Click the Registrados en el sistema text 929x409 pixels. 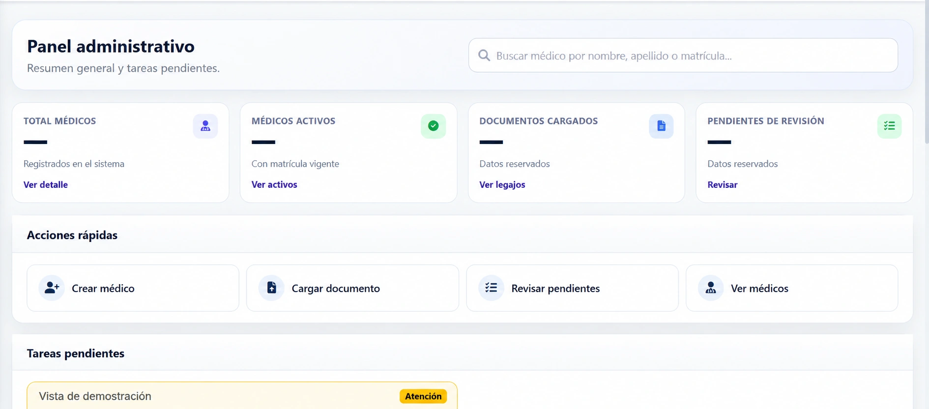click(x=74, y=164)
